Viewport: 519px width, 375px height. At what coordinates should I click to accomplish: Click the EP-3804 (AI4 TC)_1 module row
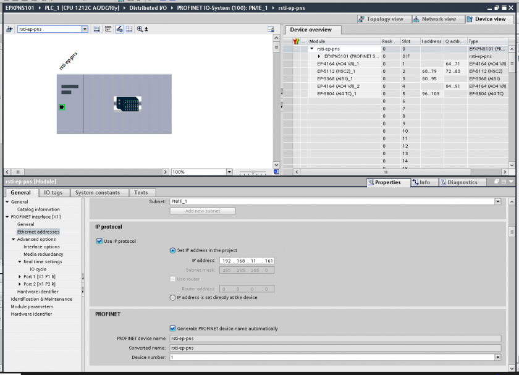pos(395,94)
